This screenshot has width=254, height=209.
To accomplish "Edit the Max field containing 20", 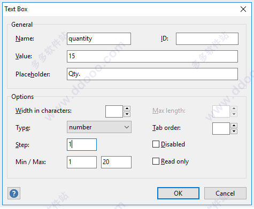I will click(116, 162).
